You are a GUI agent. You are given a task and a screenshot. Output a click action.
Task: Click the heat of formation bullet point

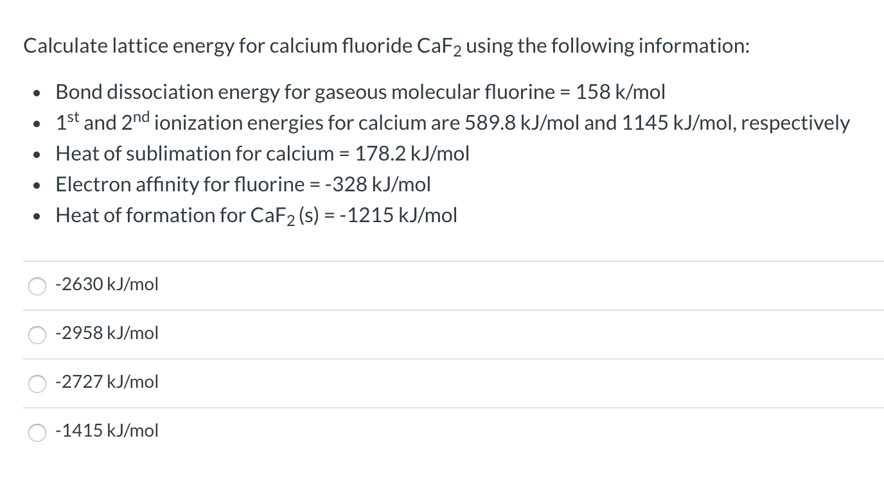tap(256, 214)
